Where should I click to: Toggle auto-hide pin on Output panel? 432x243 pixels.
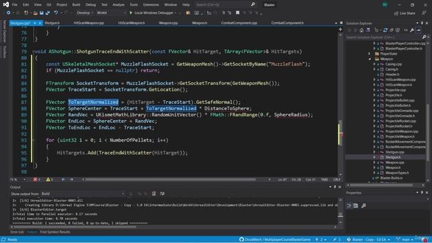(x=335, y=187)
